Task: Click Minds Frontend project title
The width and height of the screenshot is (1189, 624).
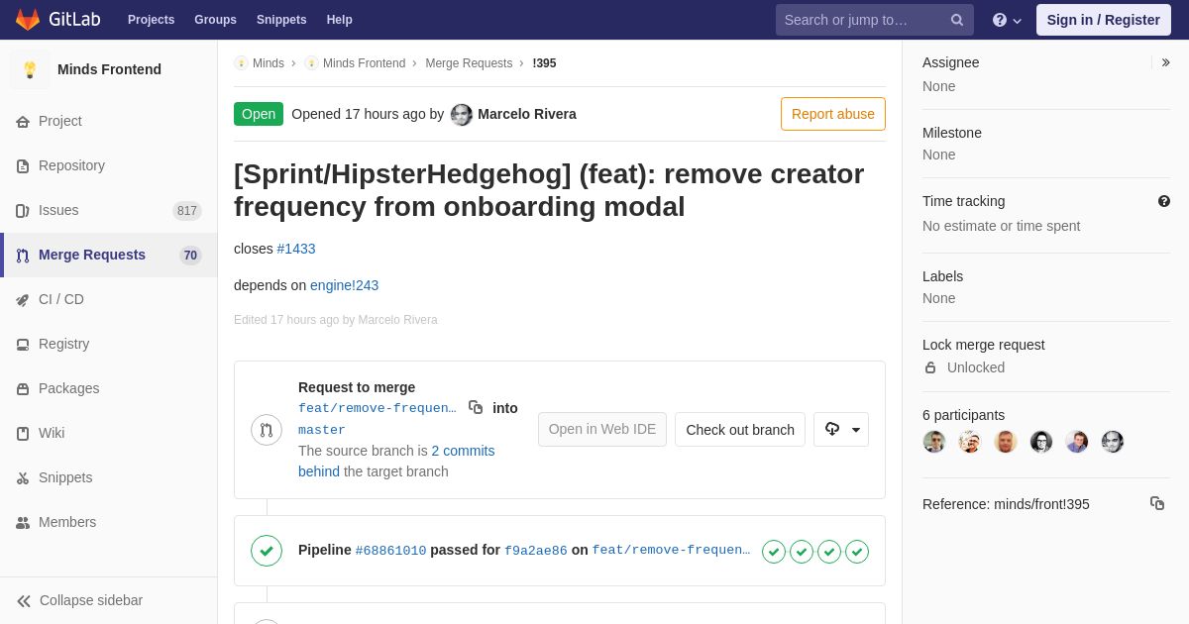Action: click(x=109, y=69)
